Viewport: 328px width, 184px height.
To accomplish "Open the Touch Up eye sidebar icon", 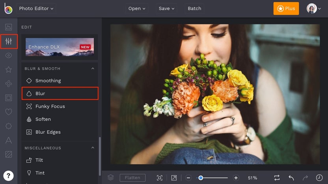I will (9, 56).
